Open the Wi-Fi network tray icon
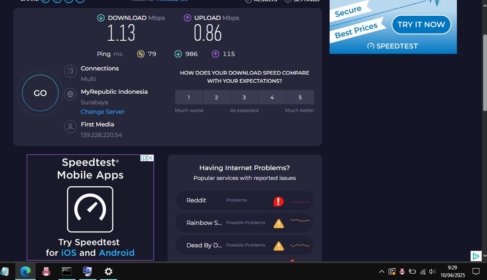 click(423, 272)
